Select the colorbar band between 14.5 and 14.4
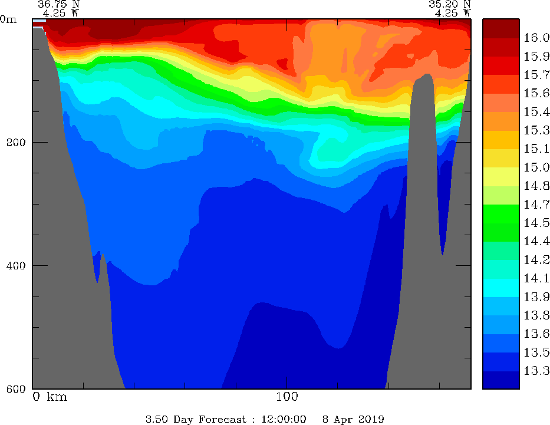Viewport: 550px width, 425px height. point(501,232)
